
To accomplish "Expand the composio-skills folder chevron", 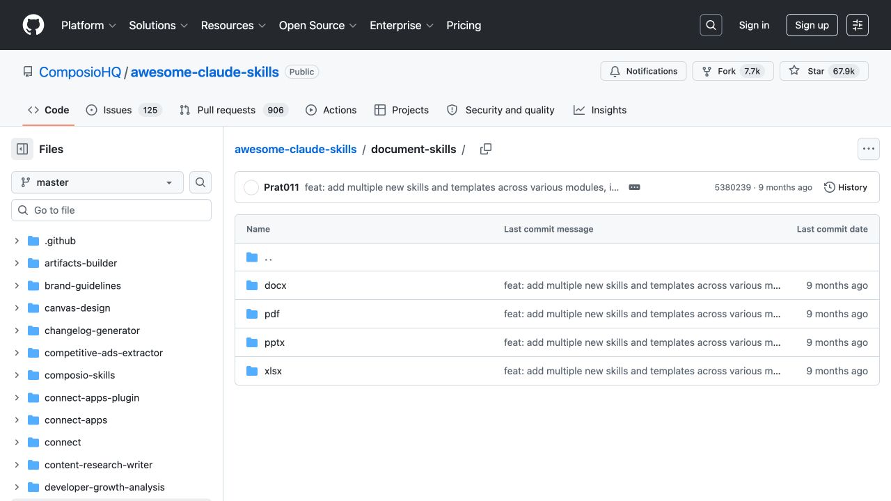I will coord(17,375).
